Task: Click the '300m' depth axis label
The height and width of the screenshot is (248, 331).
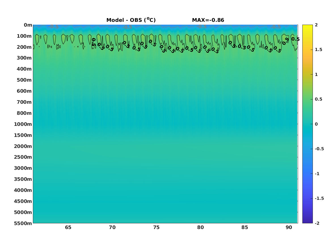Action: click(24, 58)
